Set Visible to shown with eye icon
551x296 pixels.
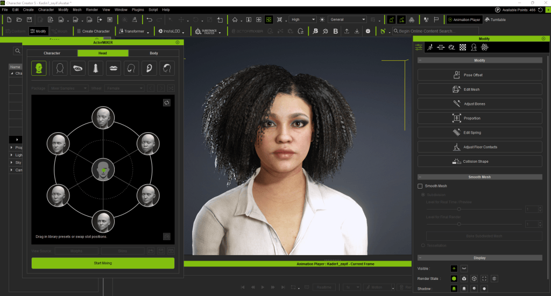click(x=454, y=269)
